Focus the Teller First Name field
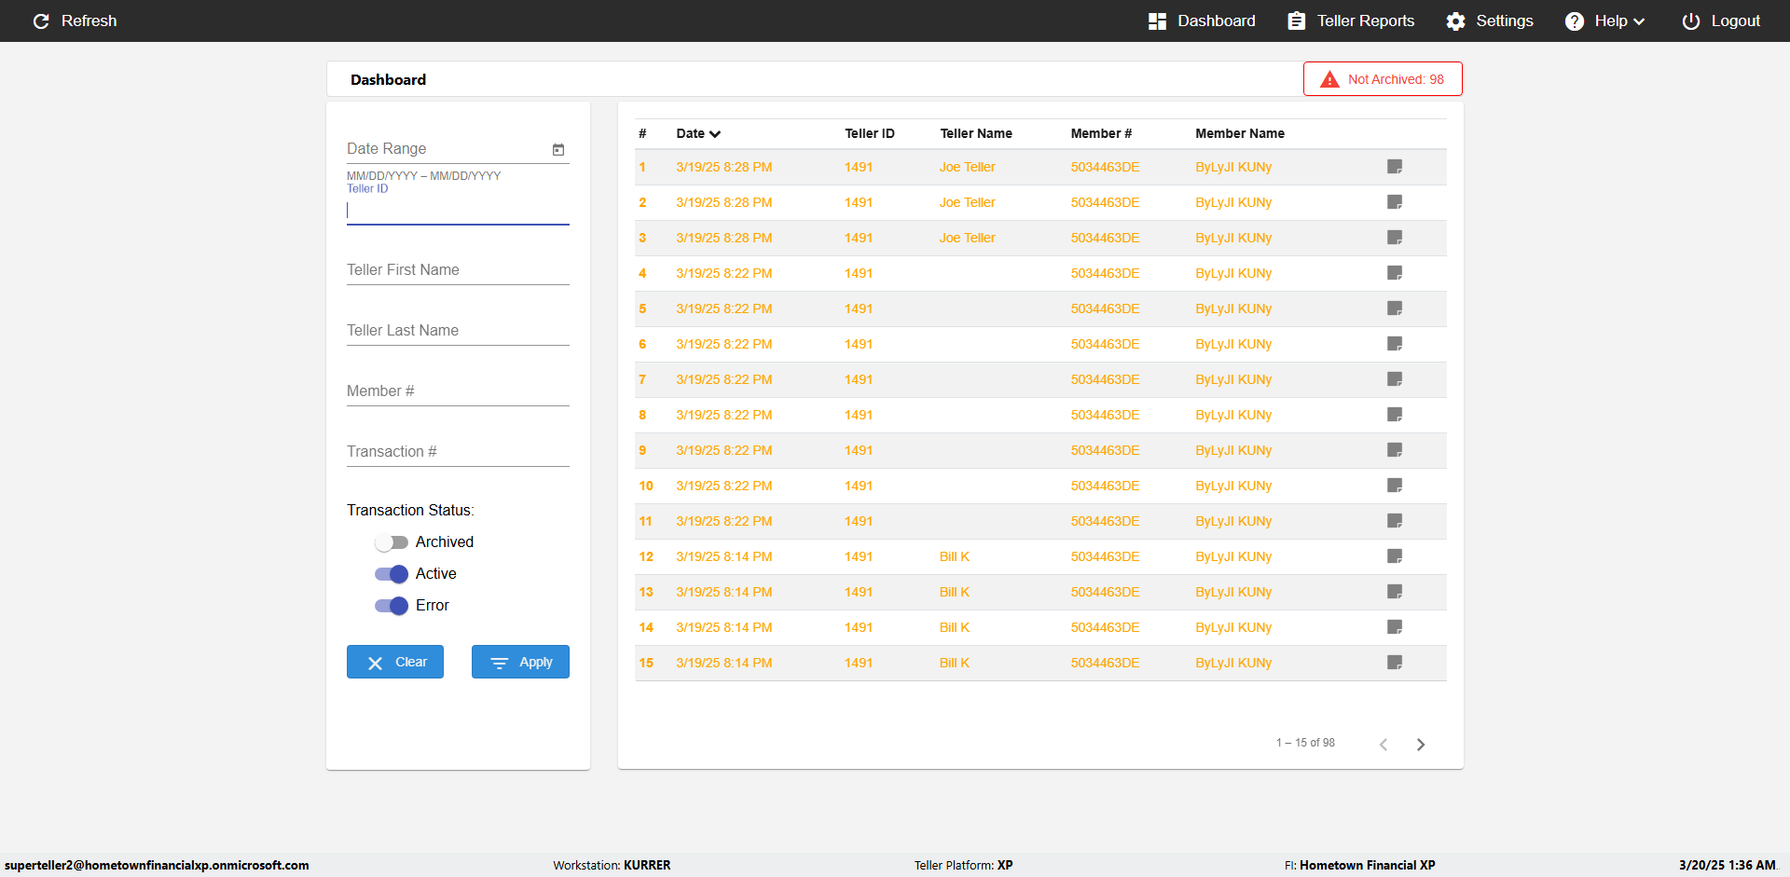 (458, 270)
